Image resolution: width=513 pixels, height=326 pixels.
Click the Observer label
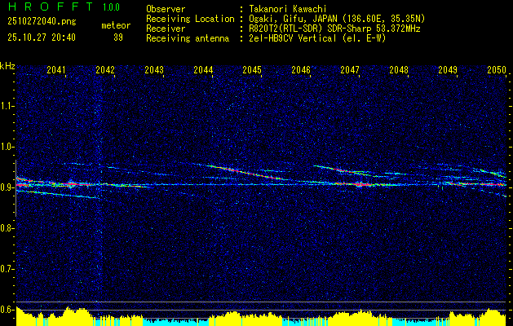[x=166, y=9]
